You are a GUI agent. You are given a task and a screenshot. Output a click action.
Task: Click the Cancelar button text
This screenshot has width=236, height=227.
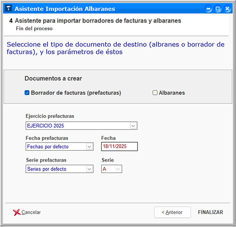(31, 212)
